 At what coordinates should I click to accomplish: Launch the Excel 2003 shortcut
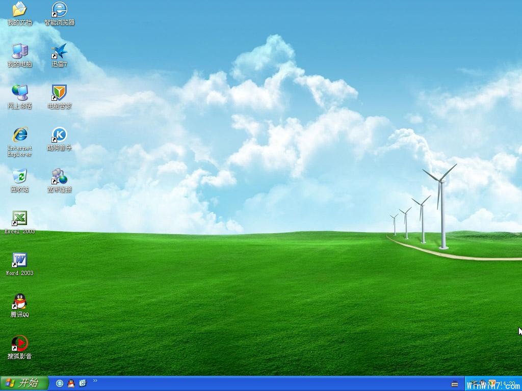tap(20, 222)
